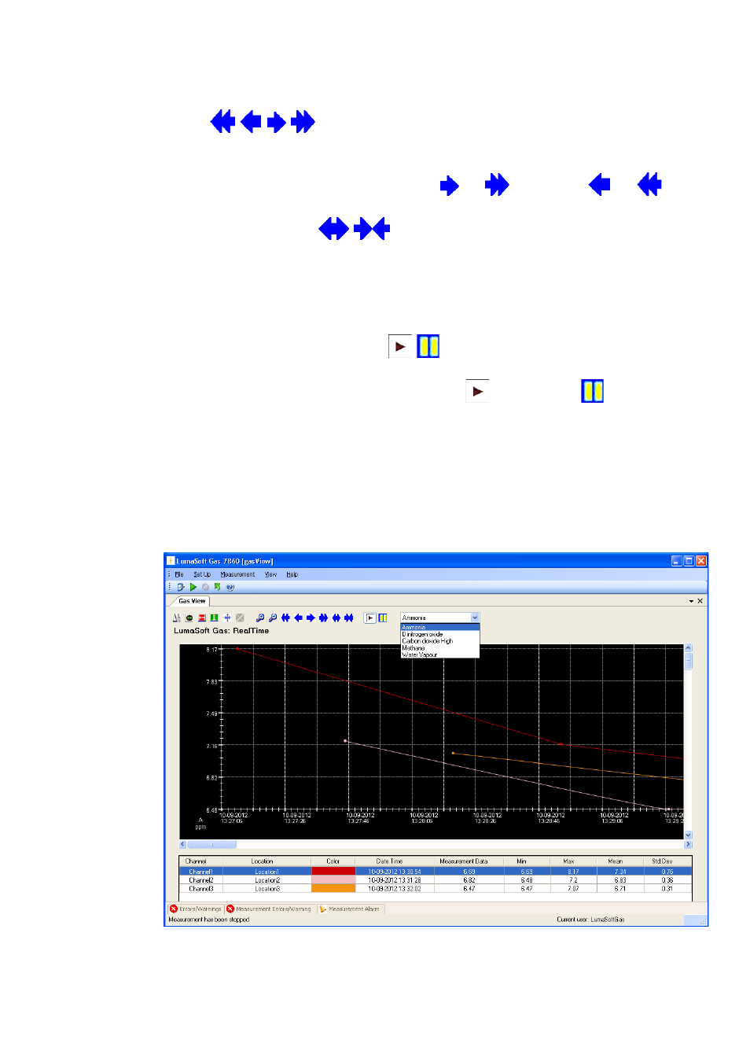The image size is (750, 1062).
Task: Click the horizontal scrollbar thumb under the graph
Action: click(x=211, y=844)
